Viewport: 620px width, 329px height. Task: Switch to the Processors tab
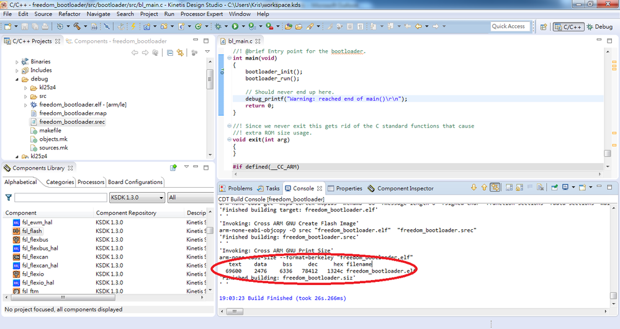click(x=91, y=182)
